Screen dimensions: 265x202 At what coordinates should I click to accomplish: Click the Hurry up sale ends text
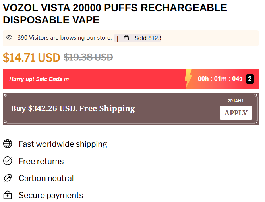coord(39,79)
